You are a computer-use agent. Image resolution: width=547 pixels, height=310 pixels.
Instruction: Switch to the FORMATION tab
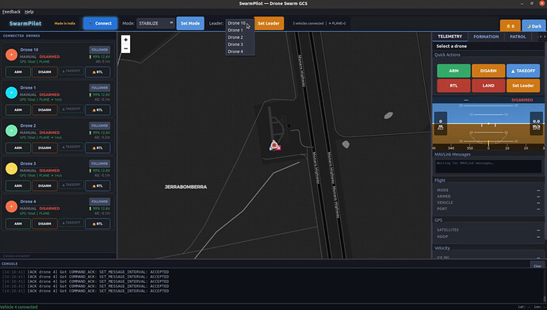pos(486,36)
